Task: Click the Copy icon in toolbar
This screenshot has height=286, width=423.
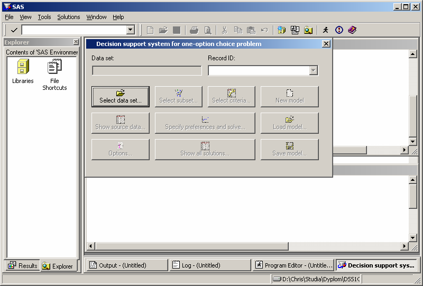Action: point(238,30)
